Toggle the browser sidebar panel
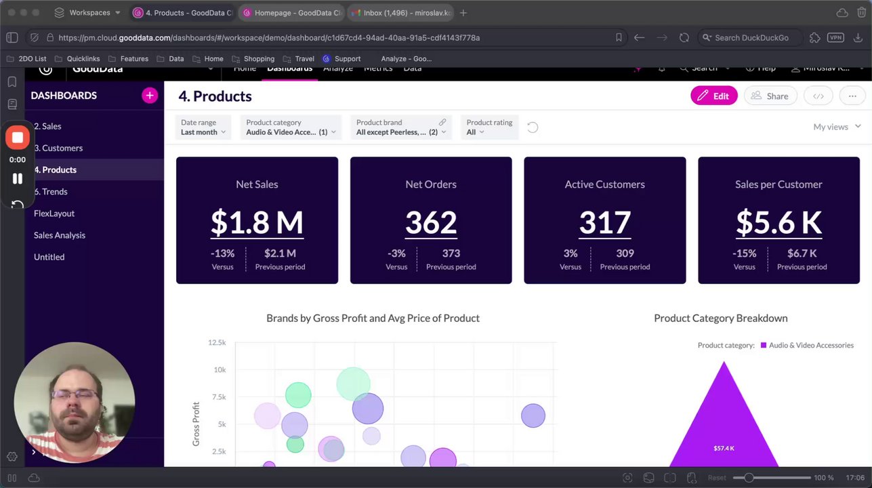The height and width of the screenshot is (488, 872). pyautogui.click(x=12, y=38)
